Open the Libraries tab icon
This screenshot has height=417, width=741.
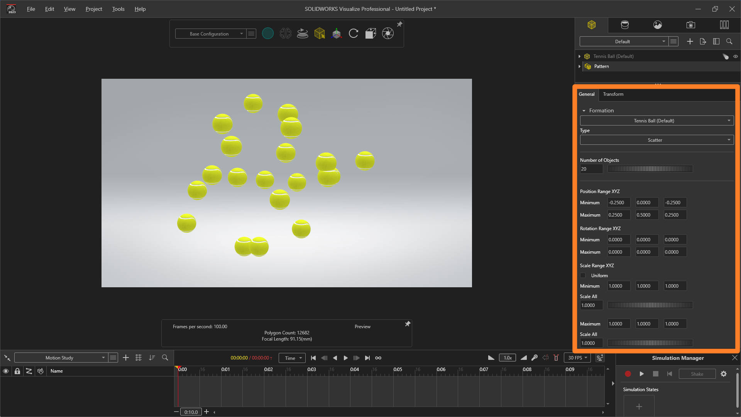click(724, 25)
